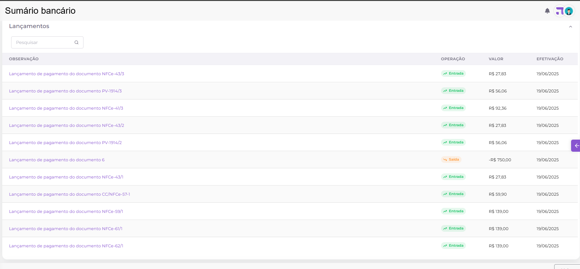Open payment link for documento CC/NFCe-57-1
The image size is (580, 269).
click(69, 194)
